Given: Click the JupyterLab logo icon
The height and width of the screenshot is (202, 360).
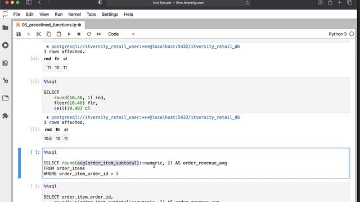Looking at the screenshot, I should [5, 14].
